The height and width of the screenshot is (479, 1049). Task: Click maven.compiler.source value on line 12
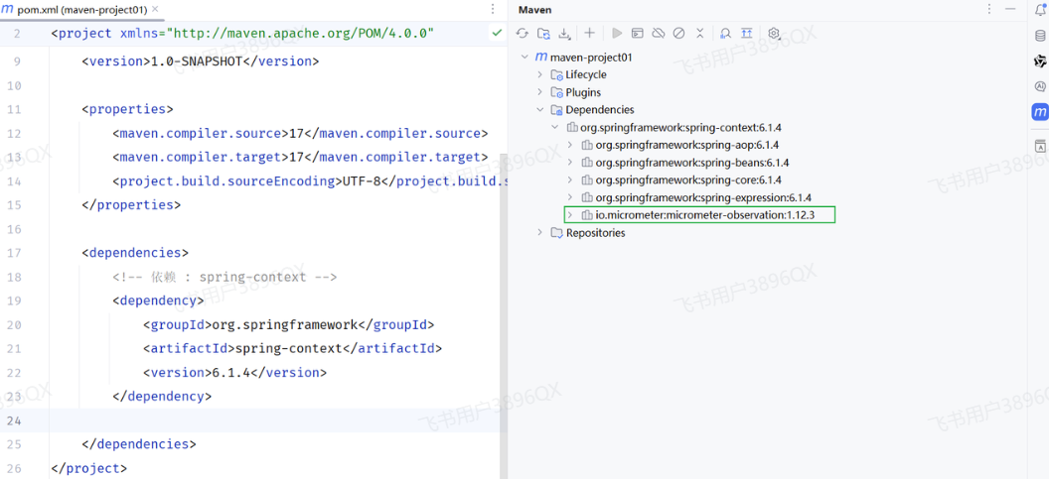(x=297, y=134)
